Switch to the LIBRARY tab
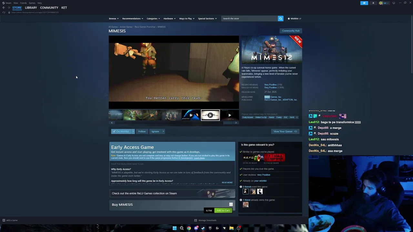Screen dimensions: 413x232 (31, 8)
